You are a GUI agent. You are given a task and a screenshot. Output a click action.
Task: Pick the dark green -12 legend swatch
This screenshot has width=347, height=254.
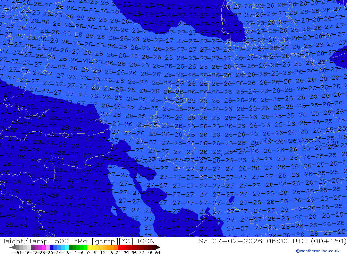point(70,247)
